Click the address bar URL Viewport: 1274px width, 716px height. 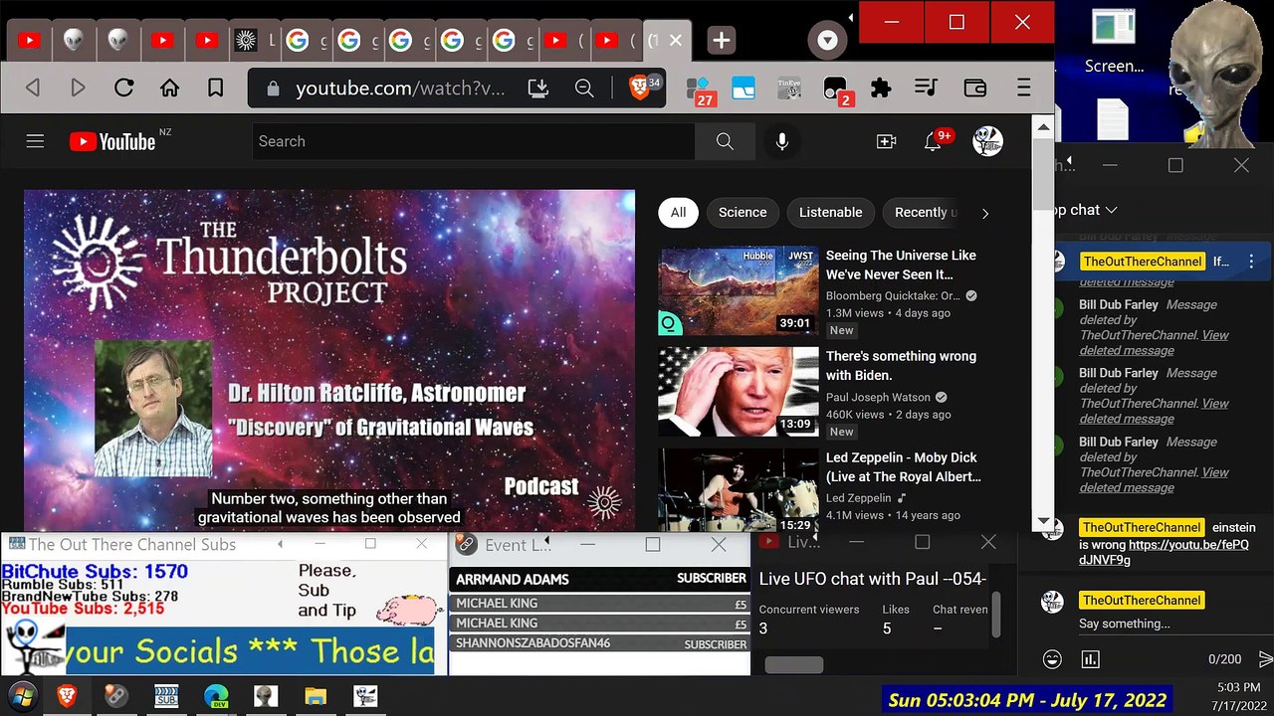click(400, 89)
